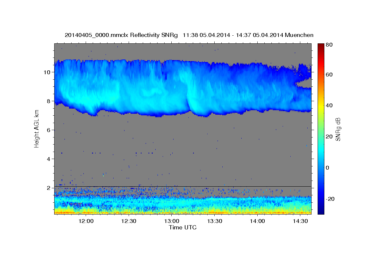Click the dark red top of the colorbar

pos(321,47)
